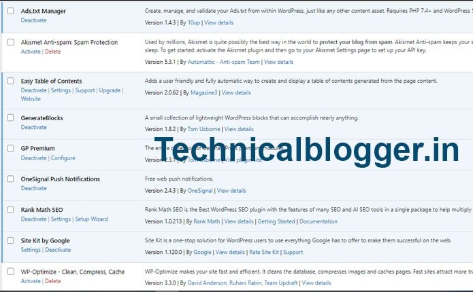473x292 pixels.
Task: Open Site Kit Support link
Action: (293, 252)
